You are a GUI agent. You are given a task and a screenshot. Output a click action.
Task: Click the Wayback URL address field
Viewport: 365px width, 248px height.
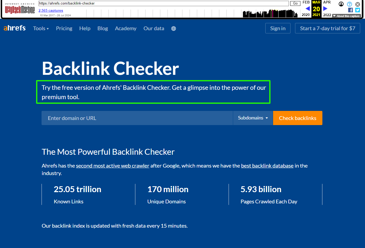click(x=163, y=3)
